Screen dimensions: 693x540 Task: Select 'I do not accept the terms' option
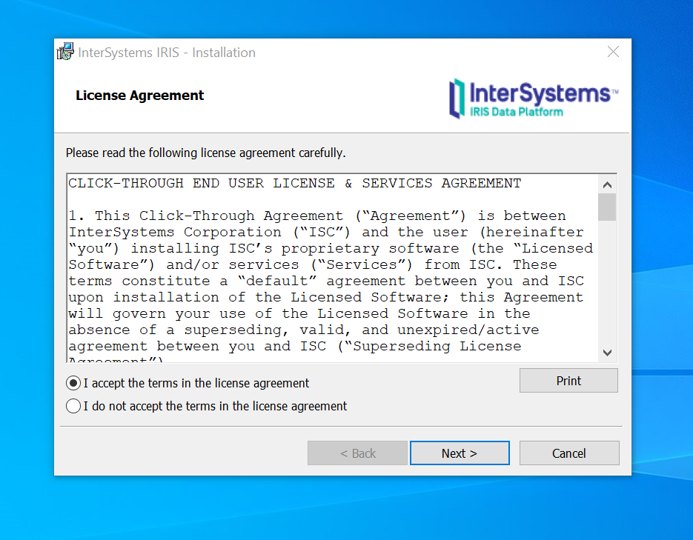point(73,406)
